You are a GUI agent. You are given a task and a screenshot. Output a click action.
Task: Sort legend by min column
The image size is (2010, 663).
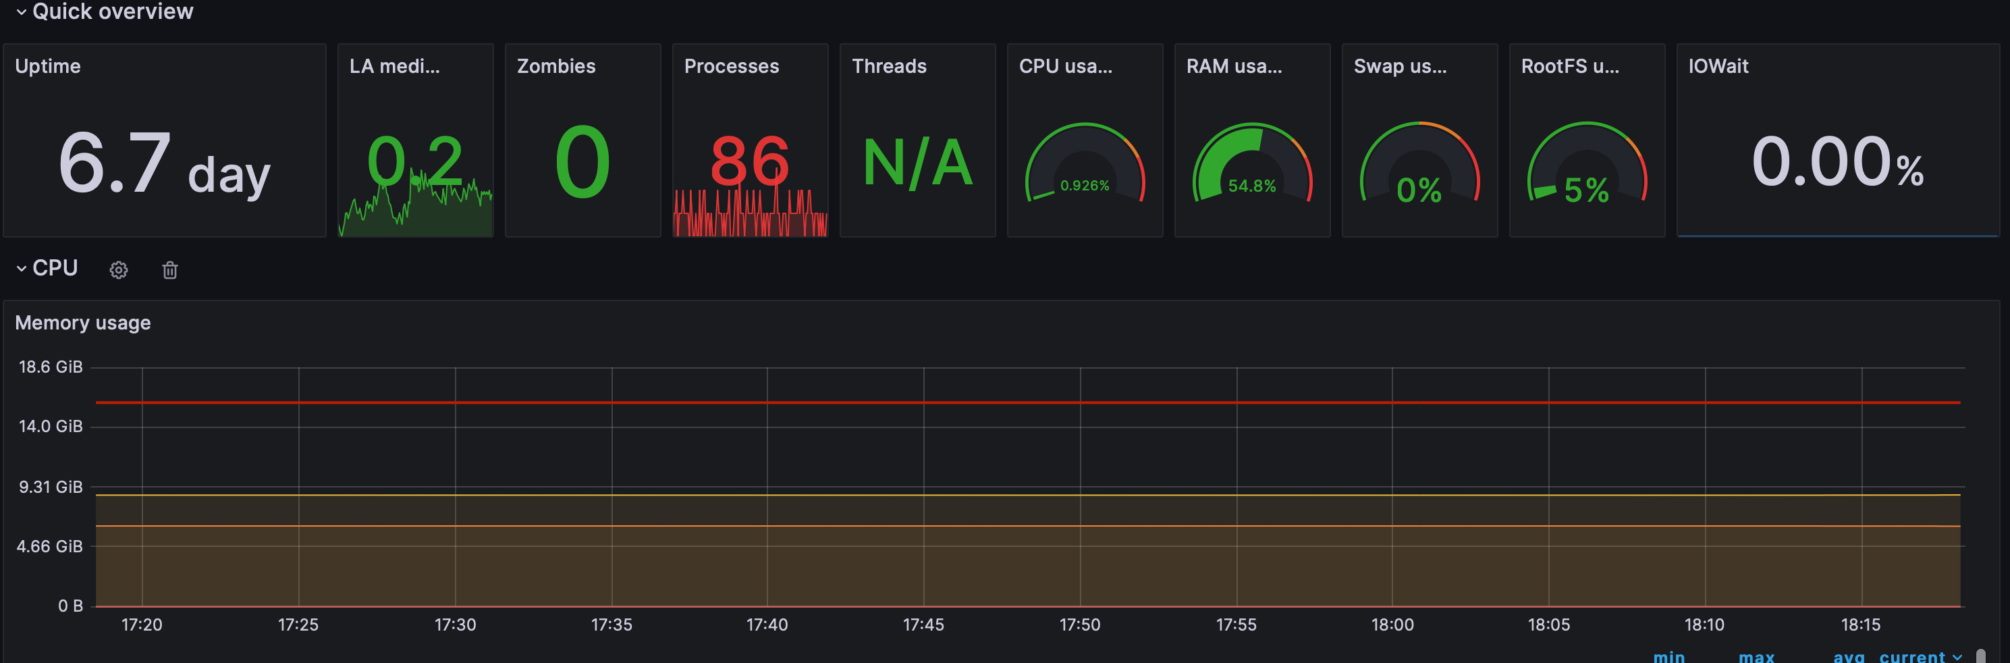(1668, 657)
